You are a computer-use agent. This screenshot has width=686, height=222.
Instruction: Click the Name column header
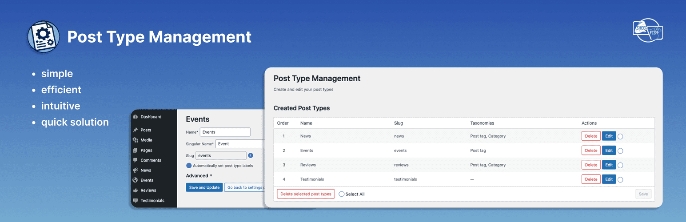click(x=306, y=123)
